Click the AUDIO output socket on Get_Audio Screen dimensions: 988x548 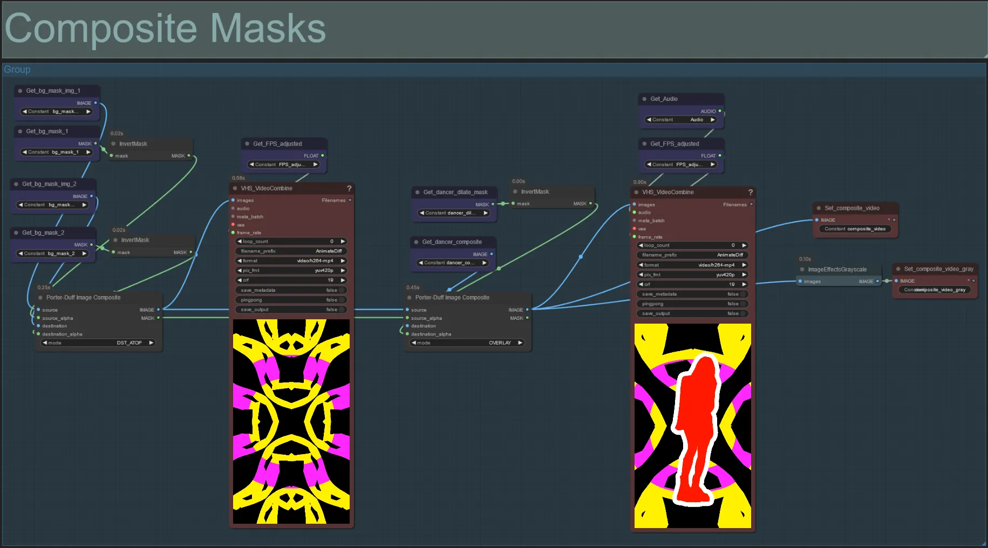(x=720, y=111)
